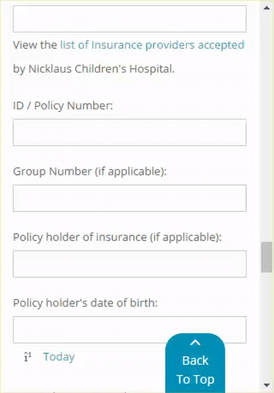
Task: Focus the ID / Policy Number field
Action: (129, 132)
